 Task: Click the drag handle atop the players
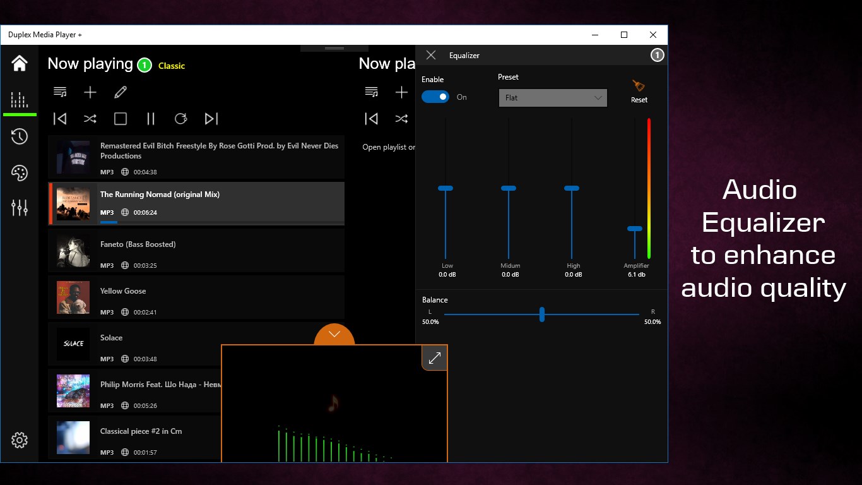coord(334,48)
